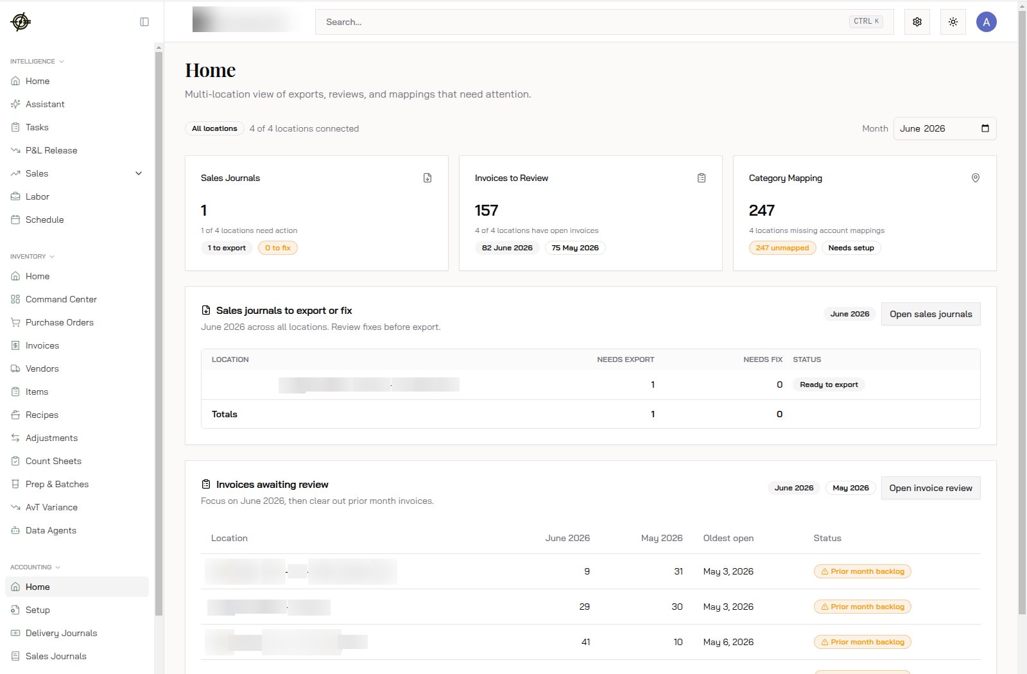Collapse the sidebar with panel icon
The image size is (1027, 674).
[144, 22]
